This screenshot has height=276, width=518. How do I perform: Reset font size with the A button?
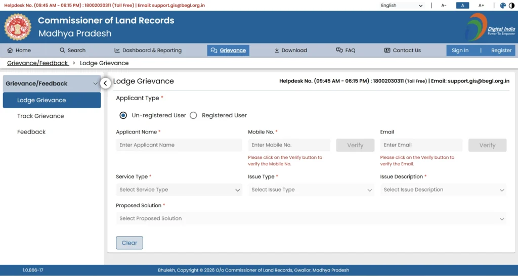[462, 6]
